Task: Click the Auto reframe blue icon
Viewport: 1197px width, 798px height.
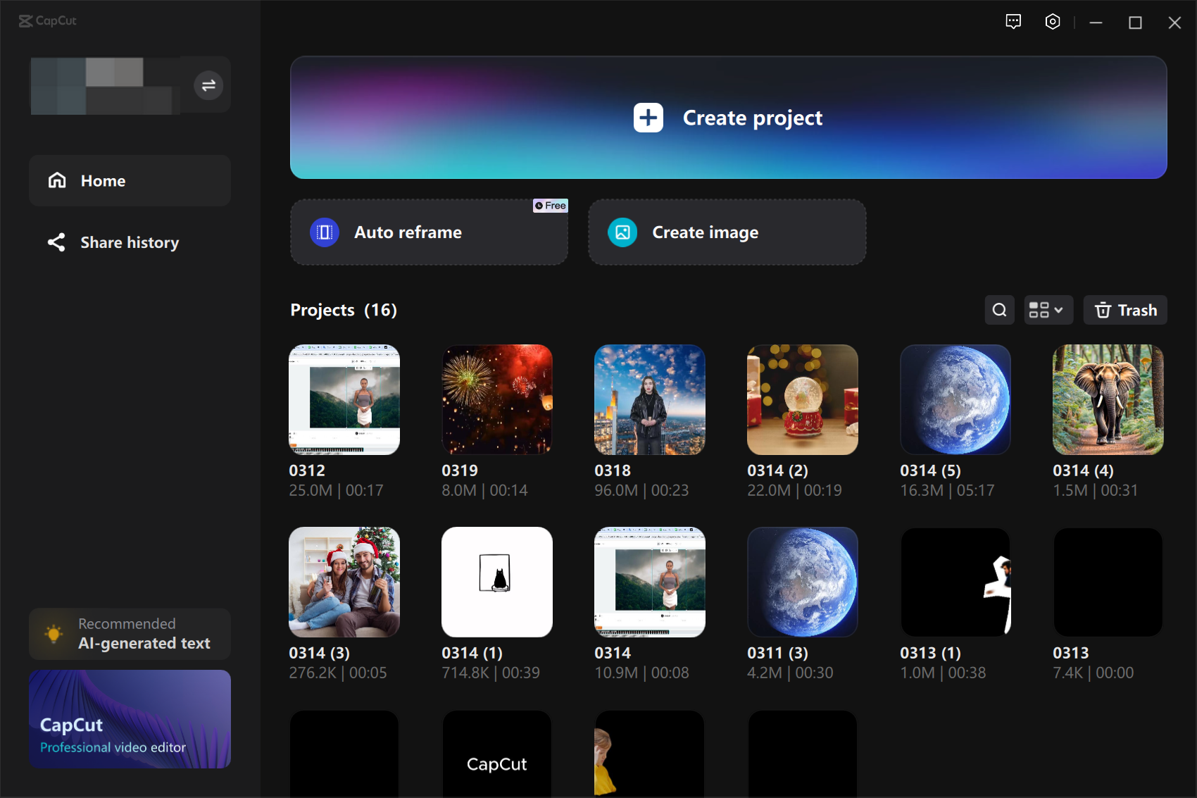Action: click(325, 232)
